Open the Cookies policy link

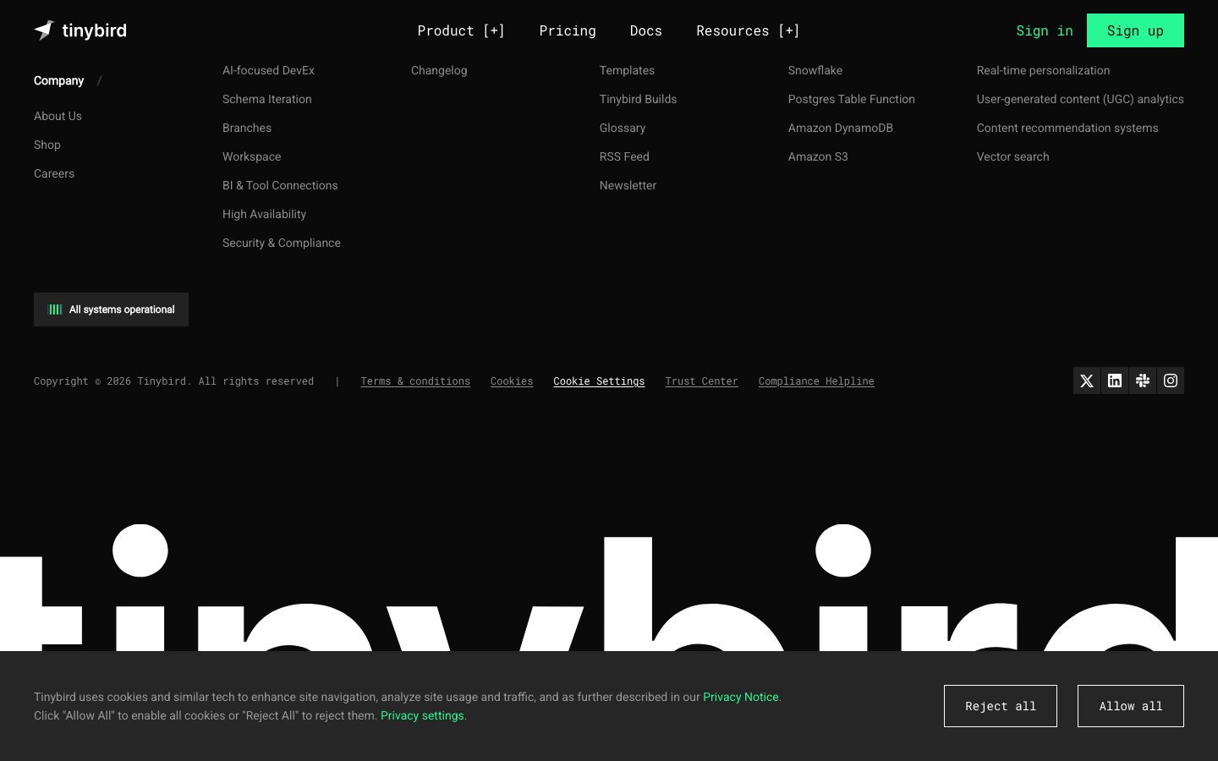[x=512, y=381]
